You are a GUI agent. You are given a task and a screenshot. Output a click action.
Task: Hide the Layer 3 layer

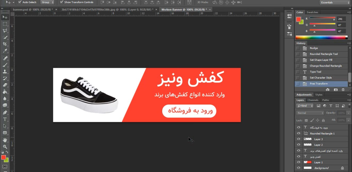[298, 139]
